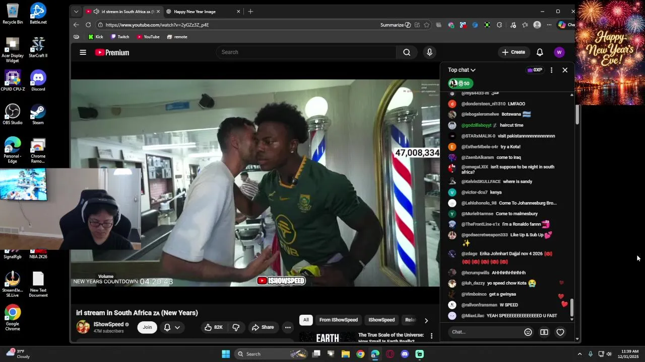Select the From IShowSpeed chip
The image size is (645, 362).
click(339, 320)
